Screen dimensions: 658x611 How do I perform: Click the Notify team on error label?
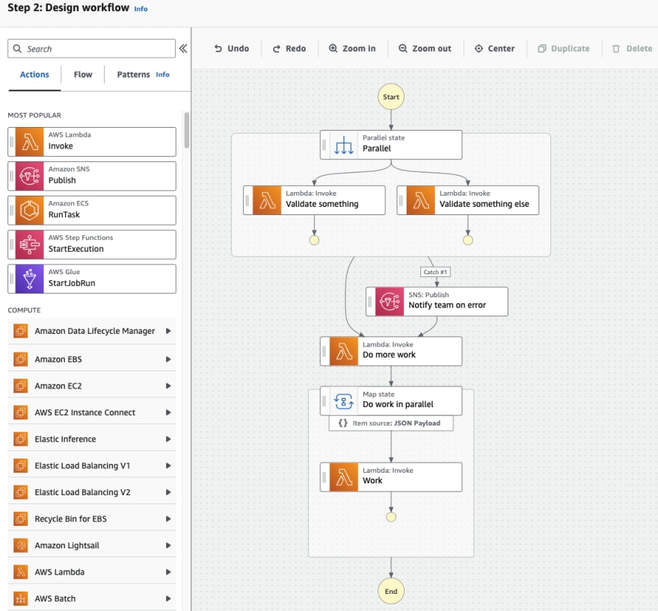(447, 305)
